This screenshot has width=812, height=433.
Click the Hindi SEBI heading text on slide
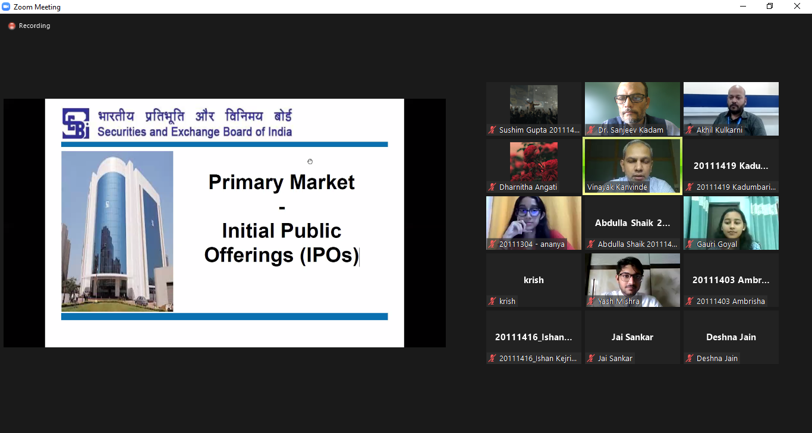(x=195, y=115)
